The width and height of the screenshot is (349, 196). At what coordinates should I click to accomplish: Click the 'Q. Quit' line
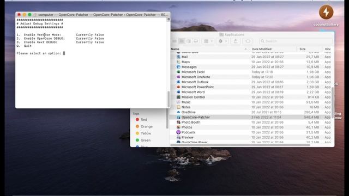point(24,46)
